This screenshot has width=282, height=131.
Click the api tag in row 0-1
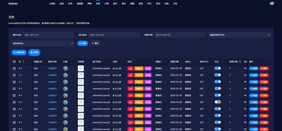click(x=131, y=68)
